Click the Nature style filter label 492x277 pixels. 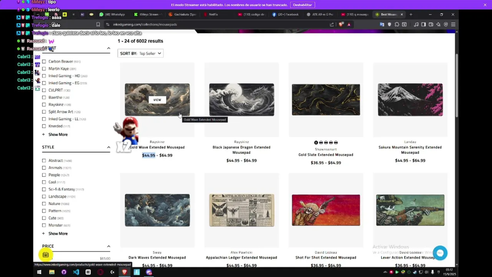pyautogui.click(x=54, y=204)
